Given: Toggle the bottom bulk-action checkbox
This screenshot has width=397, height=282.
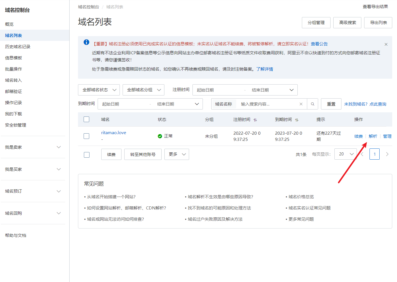Looking at the screenshot, I should tap(87, 155).
